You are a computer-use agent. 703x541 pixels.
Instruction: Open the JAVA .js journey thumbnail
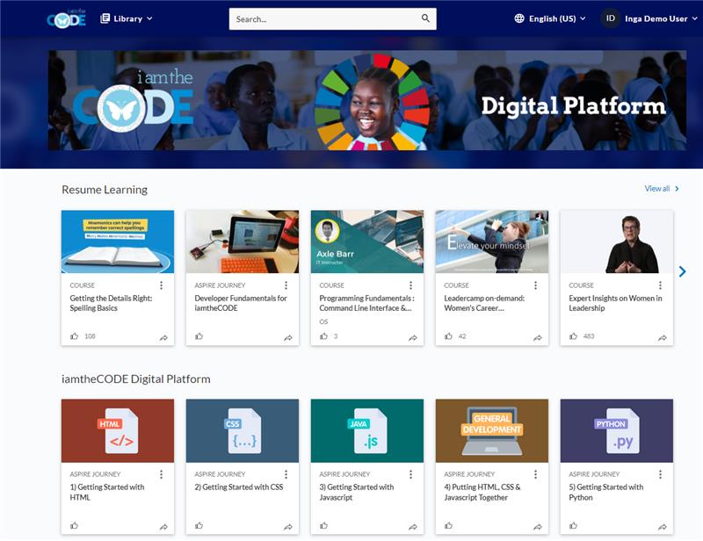point(367,430)
